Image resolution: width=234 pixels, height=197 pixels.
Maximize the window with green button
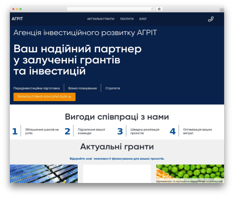coord(21,9)
